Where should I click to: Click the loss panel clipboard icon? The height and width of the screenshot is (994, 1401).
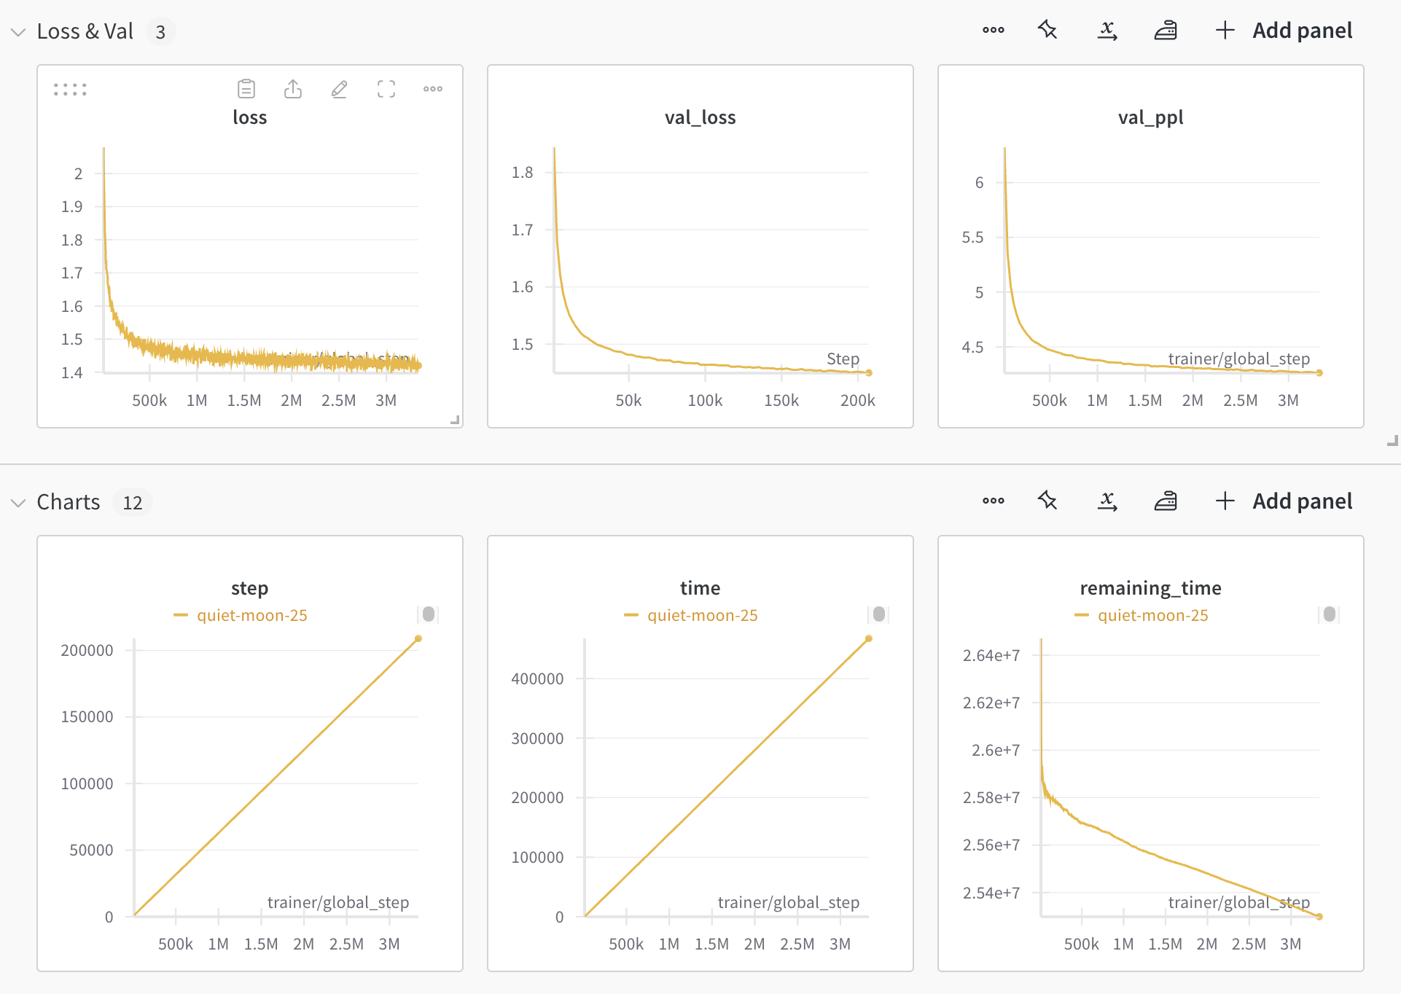[246, 89]
